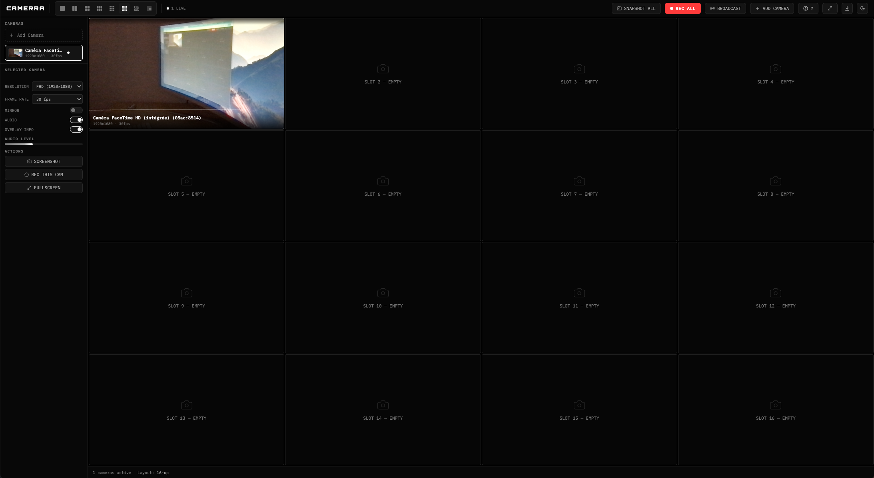The height and width of the screenshot is (478, 874).
Task: Open the Resolution FHD dropdown
Action: click(57, 86)
